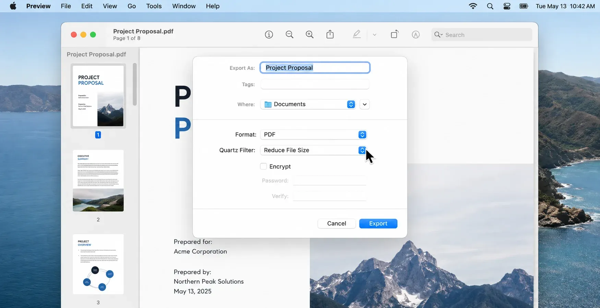Minimize the window with yellow button
Image resolution: width=600 pixels, height=308 pixels.
83,35
